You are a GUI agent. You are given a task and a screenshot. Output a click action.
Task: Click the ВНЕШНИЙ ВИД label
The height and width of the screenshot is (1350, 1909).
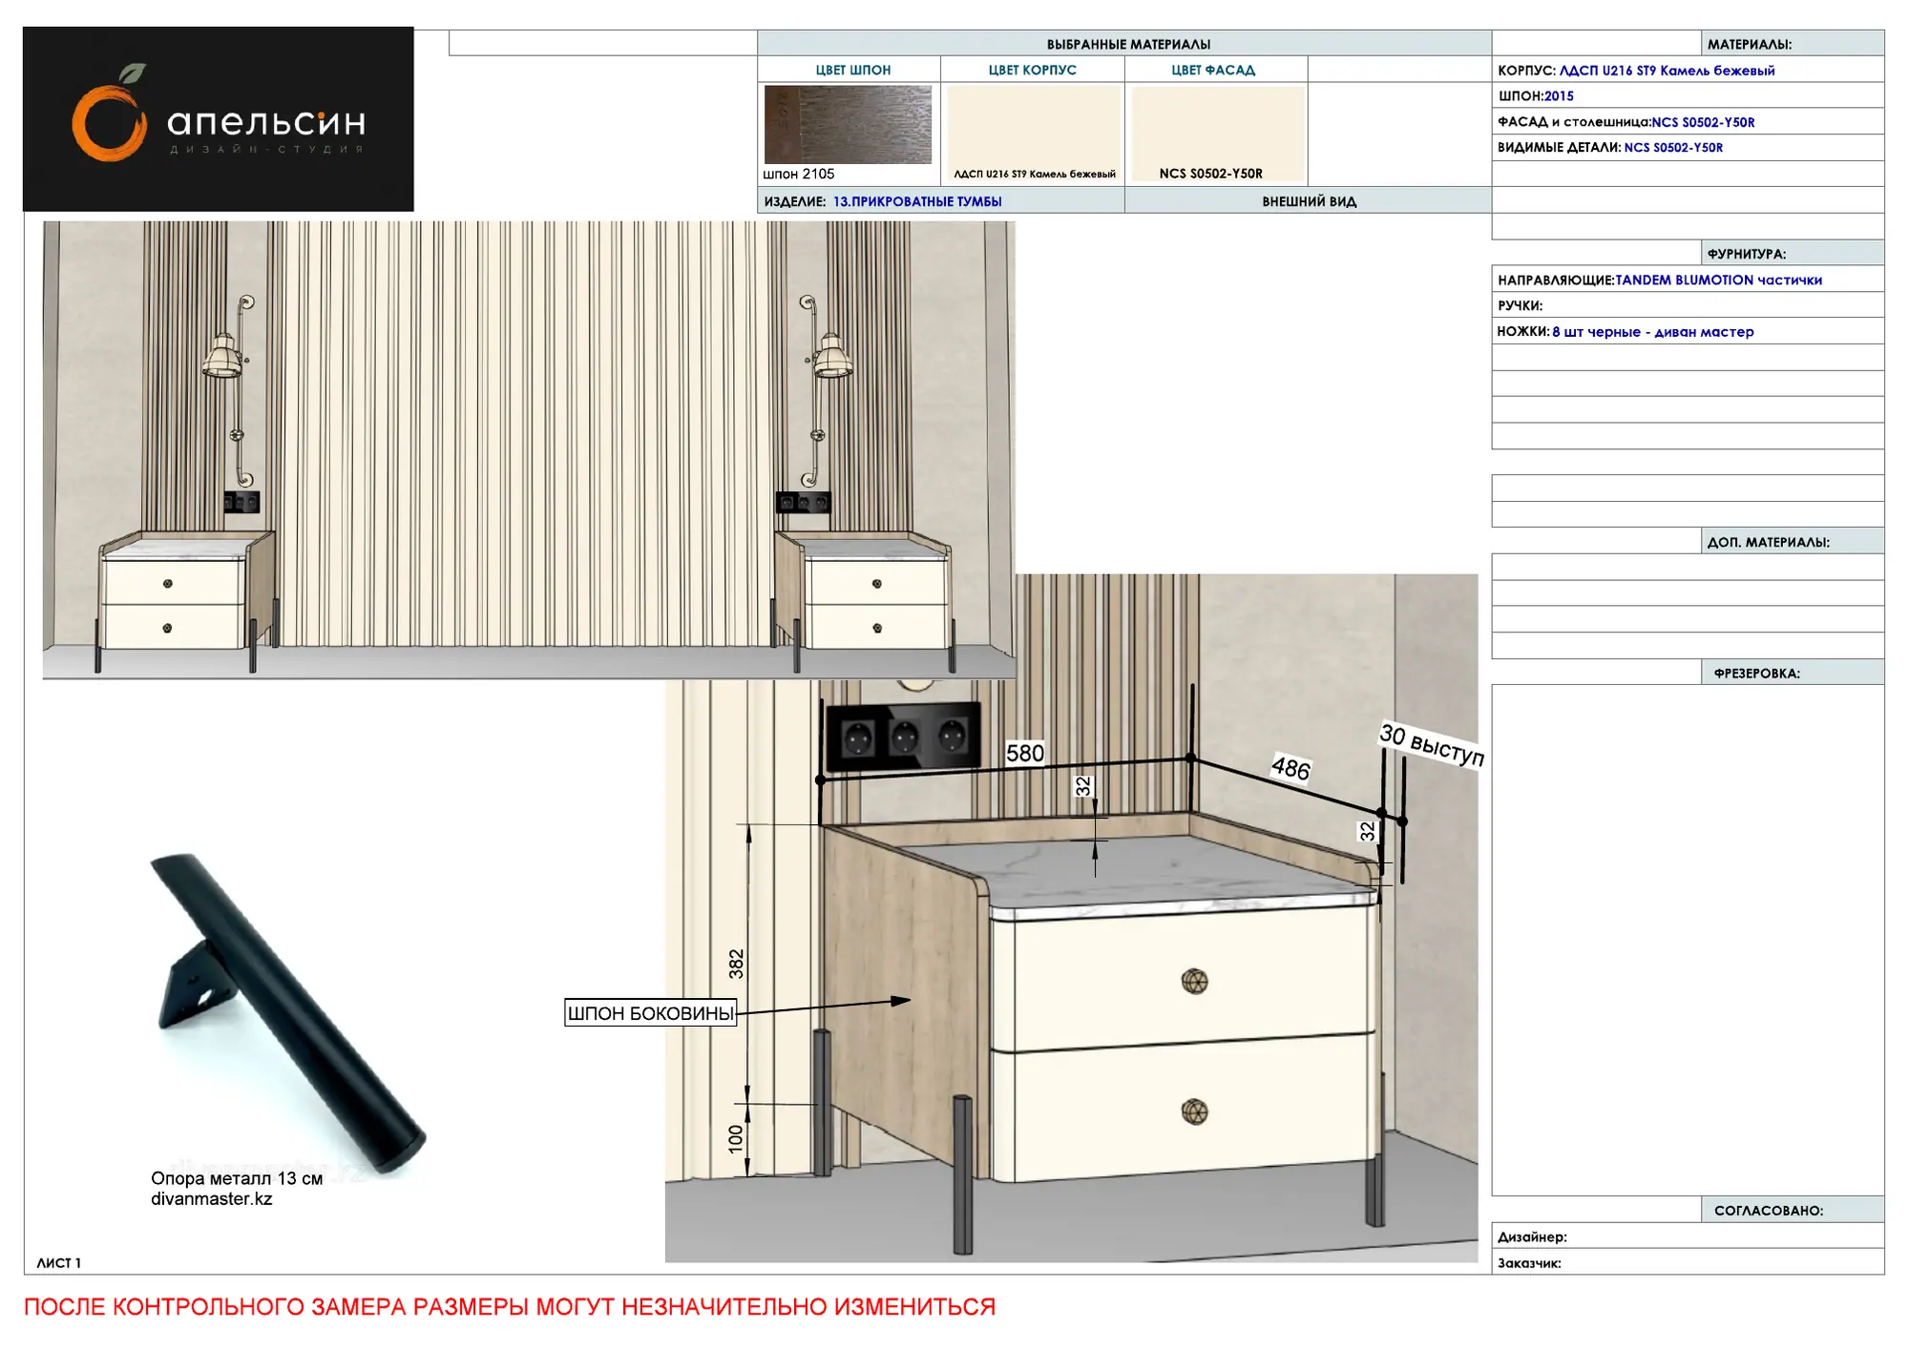click(x=1309, y=201)
